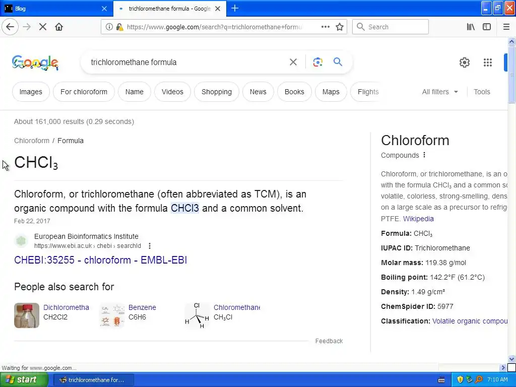The width and height of the screenshot is (516, 387).
Task: Select the For chloroform filter chip
Action: (x=84, y=92)
